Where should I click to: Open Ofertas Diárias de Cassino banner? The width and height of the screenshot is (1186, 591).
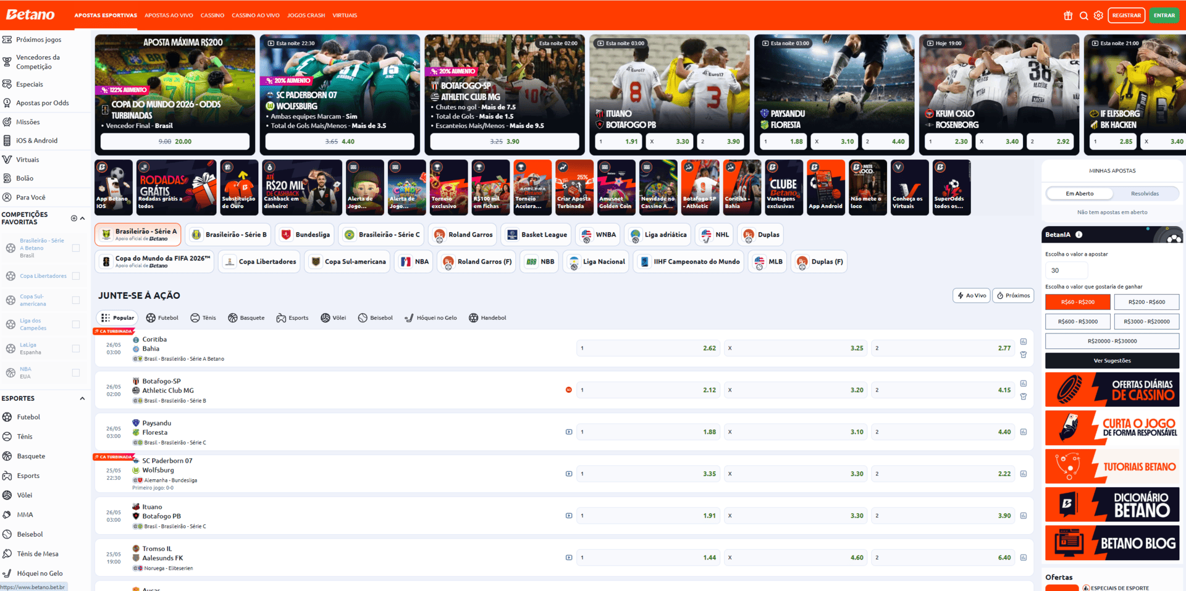tap(1112, 390)
